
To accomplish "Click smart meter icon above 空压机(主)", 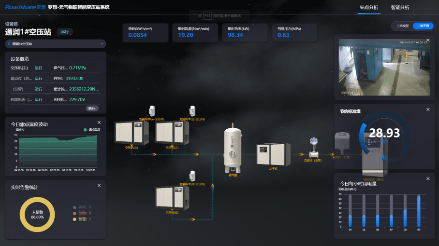I will 192,110.
